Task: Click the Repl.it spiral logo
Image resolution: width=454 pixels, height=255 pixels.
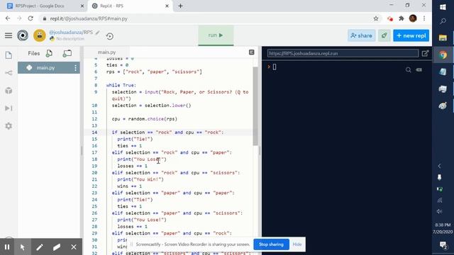Action: tap(23, 35)
